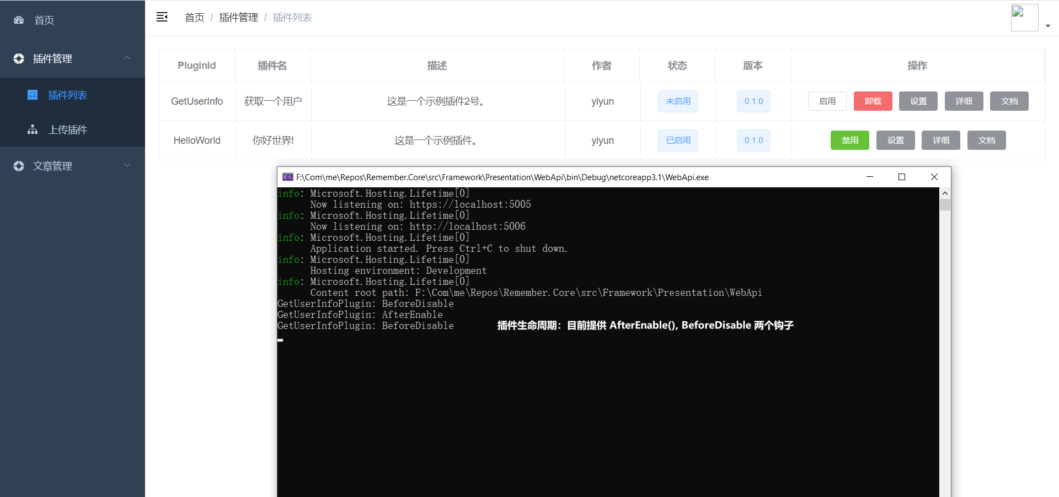Click the 上传插件 tree icon
The height and width of the screenshot is (497, 1059).
point(33,129)
